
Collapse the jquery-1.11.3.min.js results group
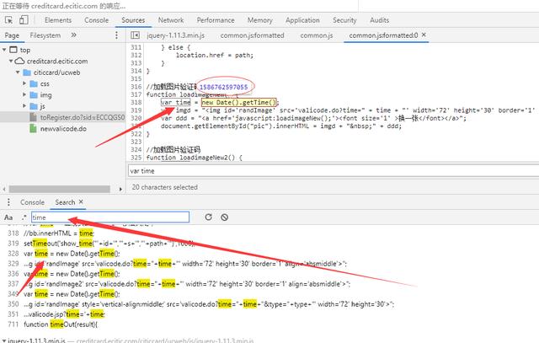pyautogui.click(x=3, y=340)
